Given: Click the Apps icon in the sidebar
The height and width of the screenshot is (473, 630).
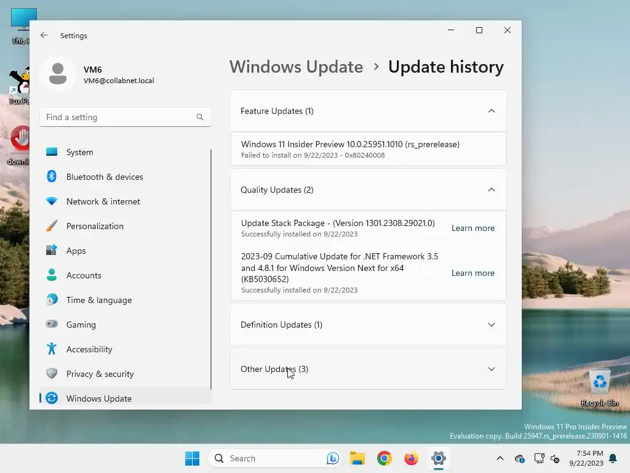Looking at the screenshot, I should (52, 250).
